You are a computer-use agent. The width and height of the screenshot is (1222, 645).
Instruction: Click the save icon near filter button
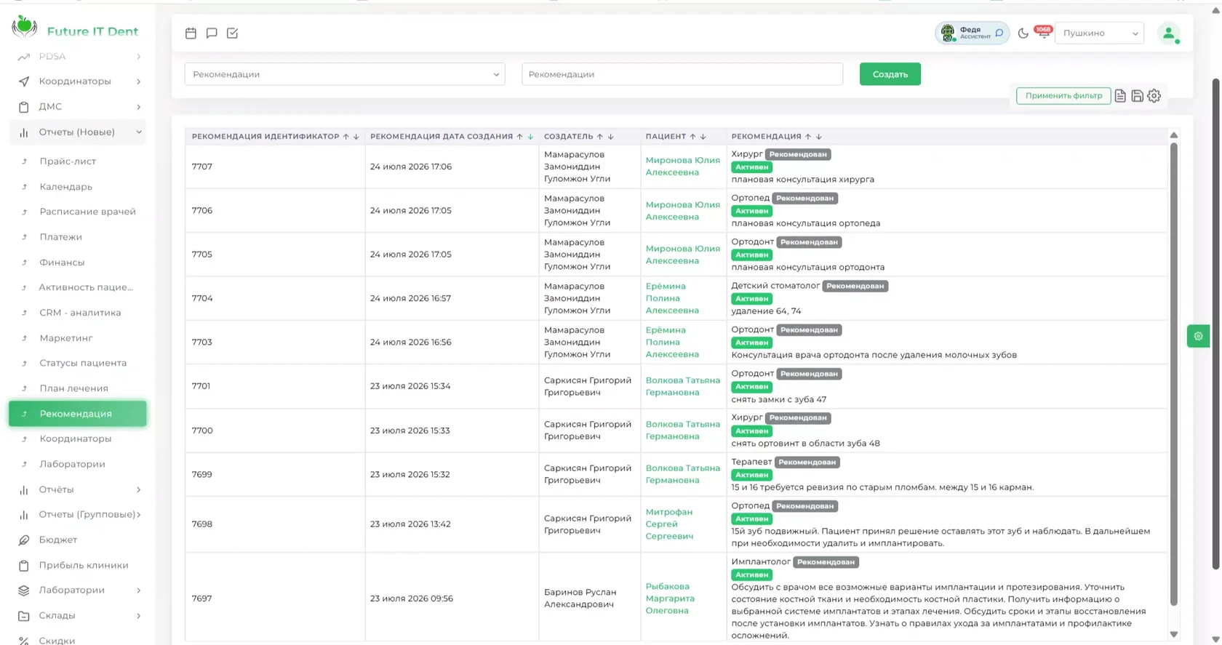pos(1137,96)
